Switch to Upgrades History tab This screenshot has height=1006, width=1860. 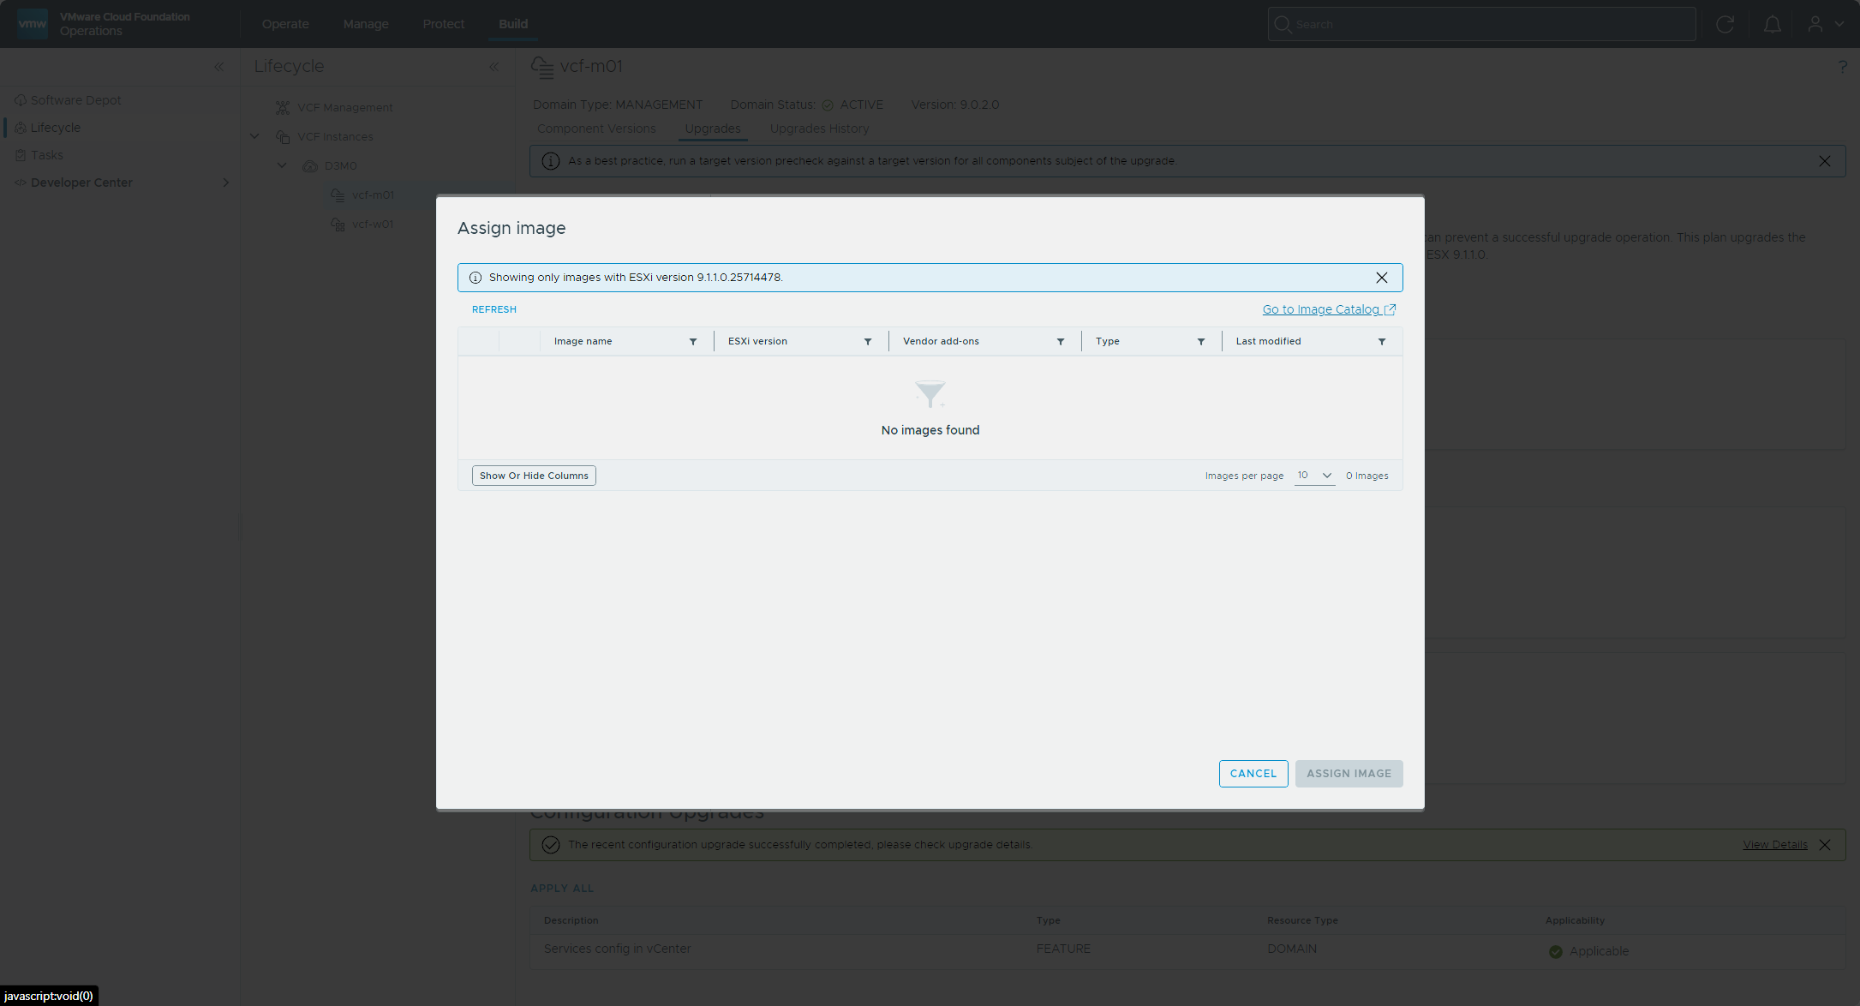pos(819,129)
